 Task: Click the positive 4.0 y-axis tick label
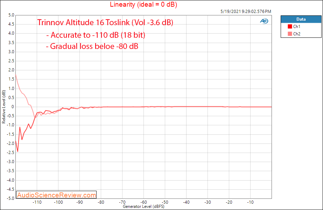click(x=11, y=33)
